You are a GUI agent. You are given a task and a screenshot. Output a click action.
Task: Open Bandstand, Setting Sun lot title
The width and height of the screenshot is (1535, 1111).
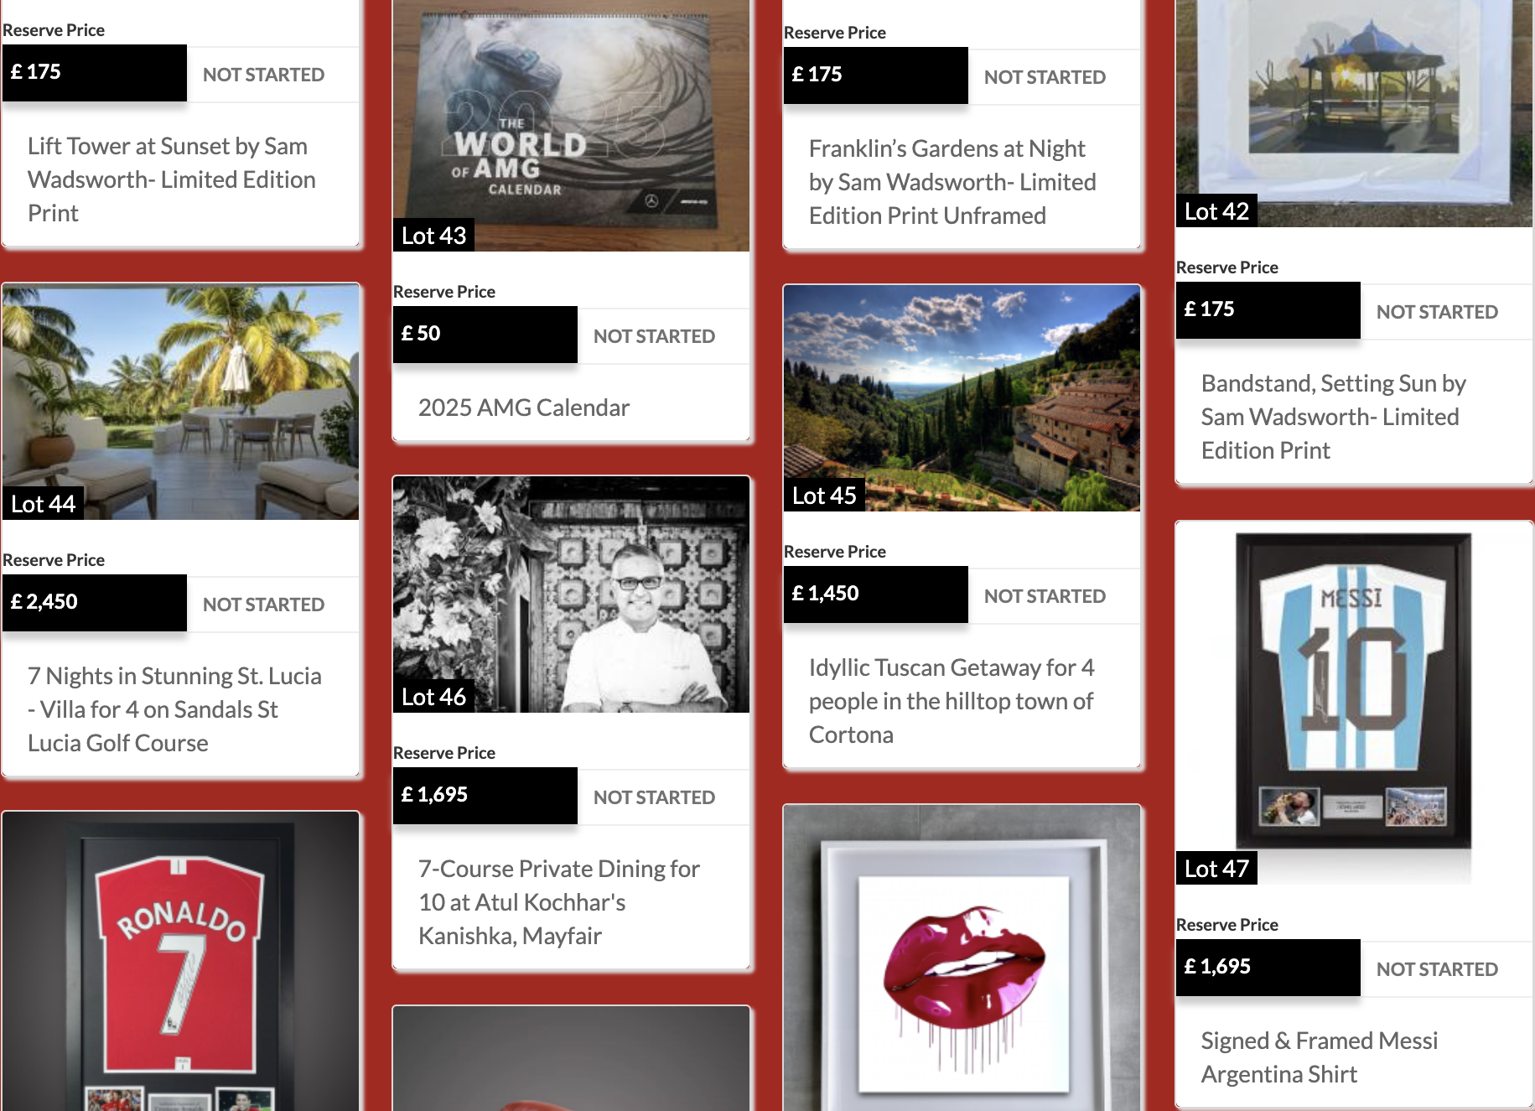tap(1334, 417)
